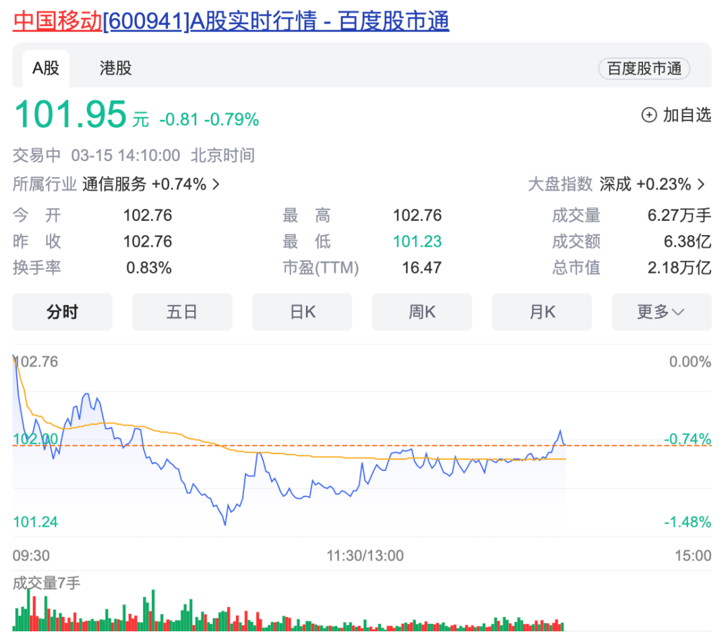
Task: Click the 交易中 status text
Action: [36, 156]
